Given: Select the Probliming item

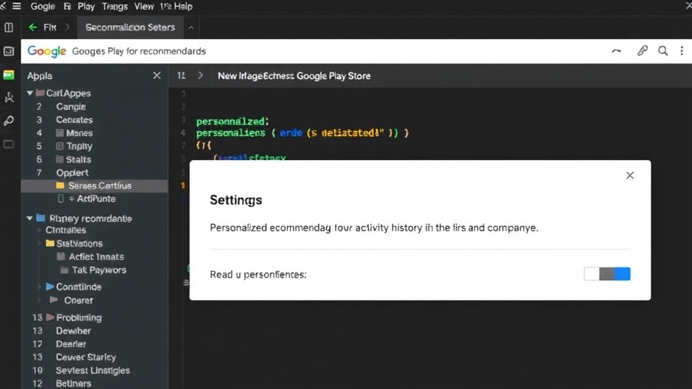Looking at the screenshot, I should [x=74, y=317].
